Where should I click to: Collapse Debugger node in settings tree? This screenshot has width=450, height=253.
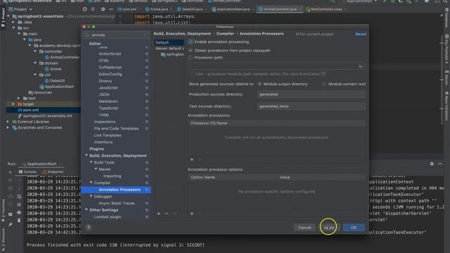(x=91, y=197)
